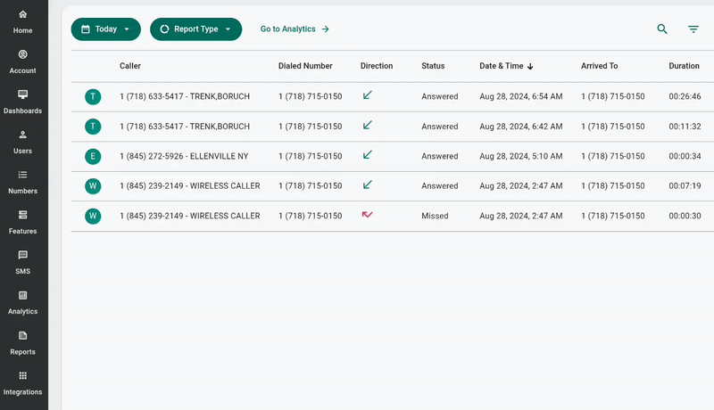This screenshot has width=714, height=410.
Task: Click the search magnifier icon
Action: pos(662,29)
